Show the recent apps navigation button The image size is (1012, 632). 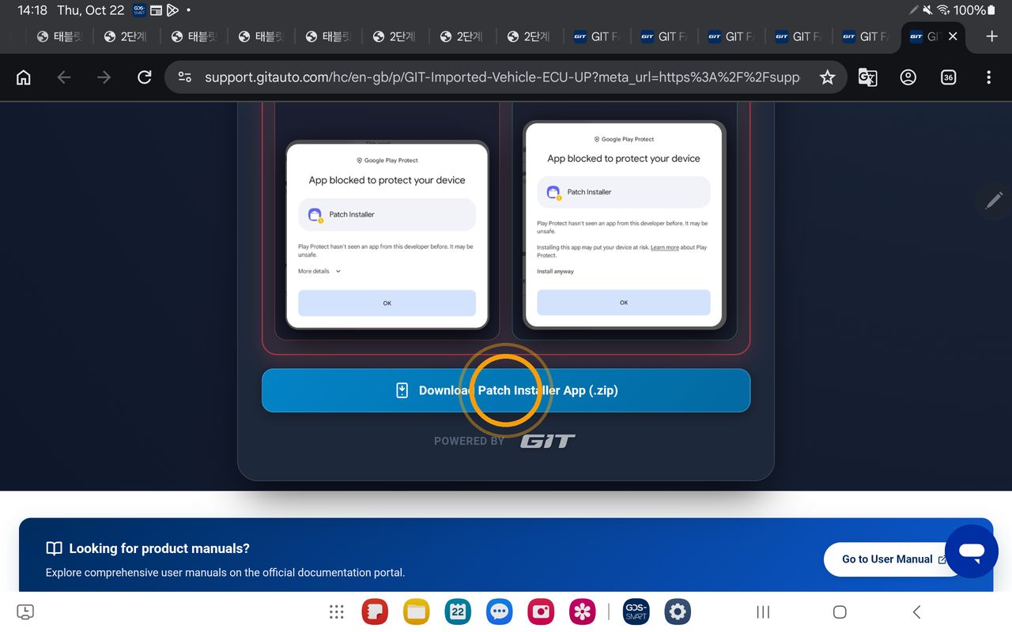click(763, 611)
